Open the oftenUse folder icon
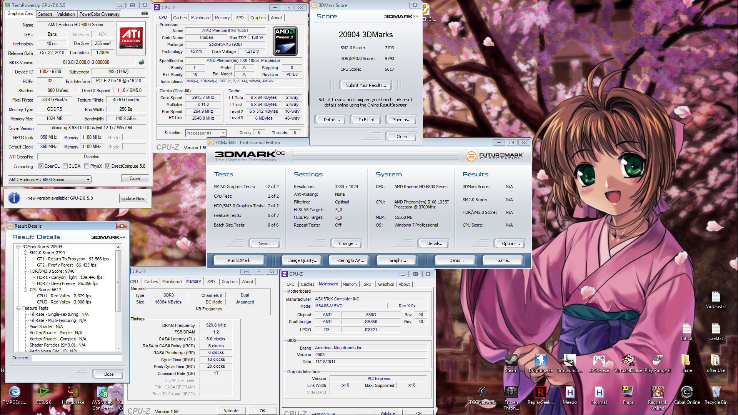This screenshot has height=415, width=738. click(716, 363)
